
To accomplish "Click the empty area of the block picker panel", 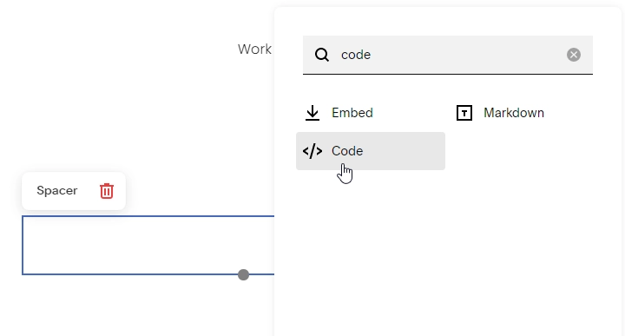I will pyautogui.click(x=448, y=255).
